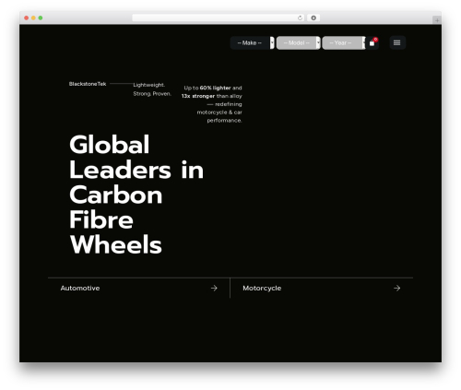The height and width of the screenshot is (390, 461).
Task: Click the browser download icon
Action: [313, 18]
